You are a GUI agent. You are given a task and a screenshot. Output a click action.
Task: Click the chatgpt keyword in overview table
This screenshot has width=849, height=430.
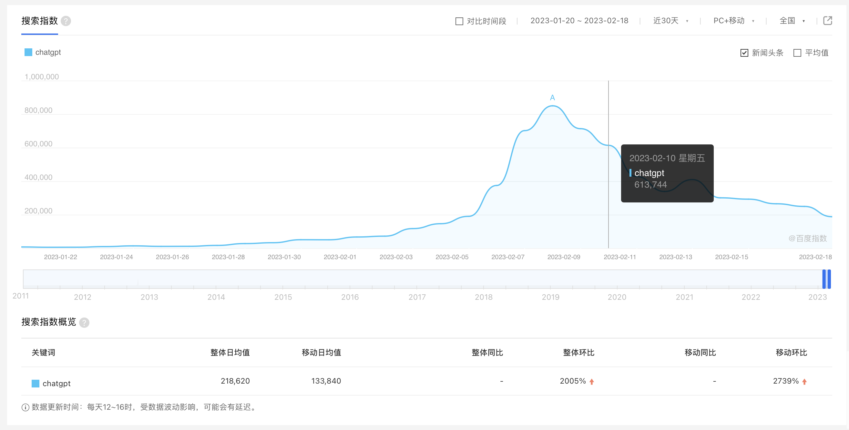56,383
